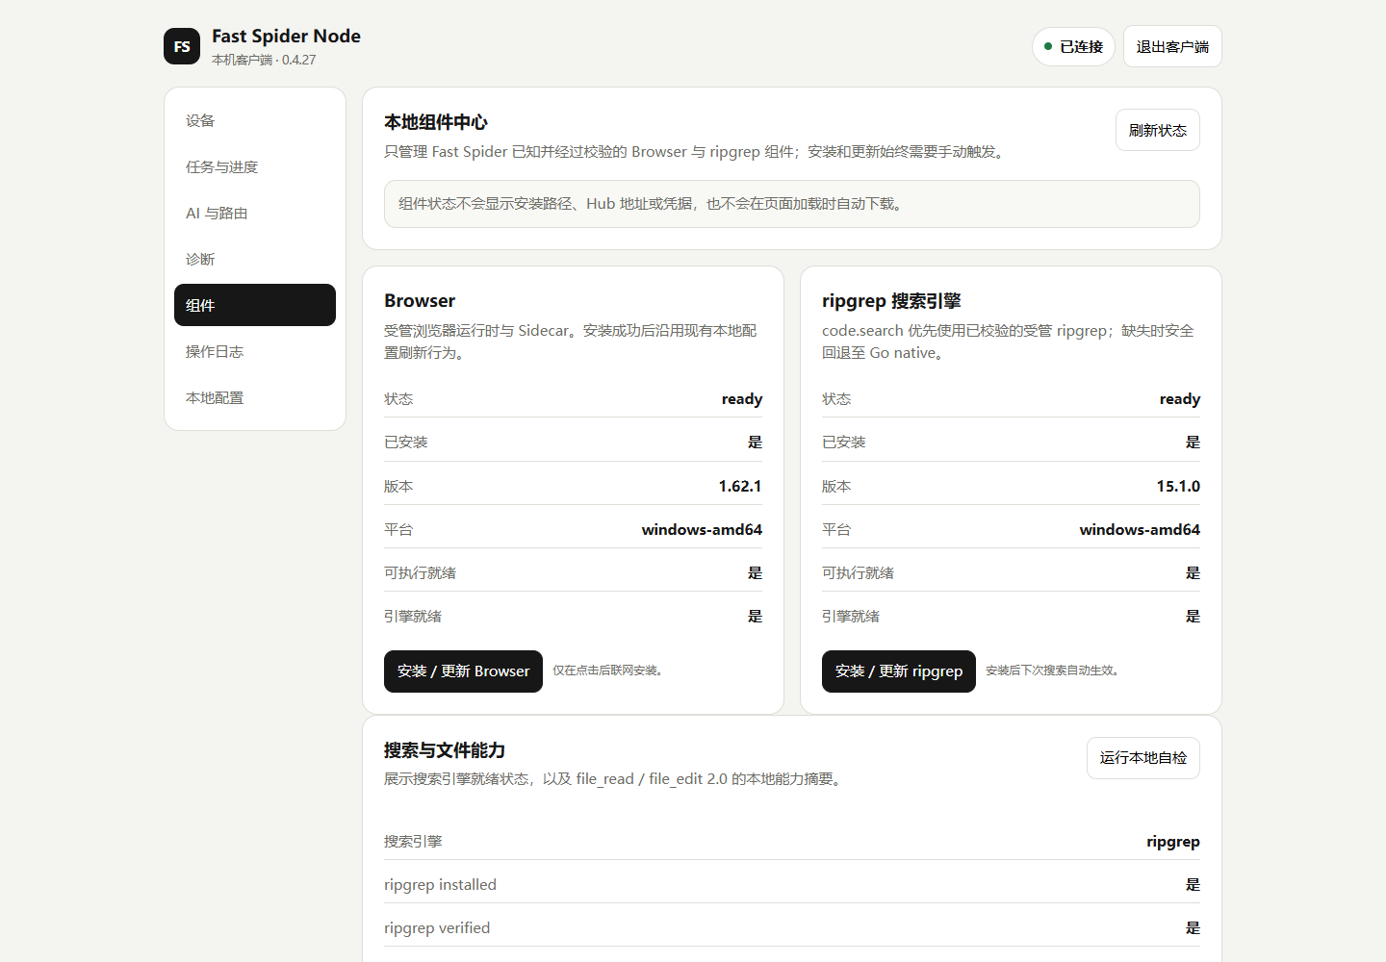Click 安装 / 更新 Browser button
The height and width of the screenshot is (962, 1386).
point(463,671)
